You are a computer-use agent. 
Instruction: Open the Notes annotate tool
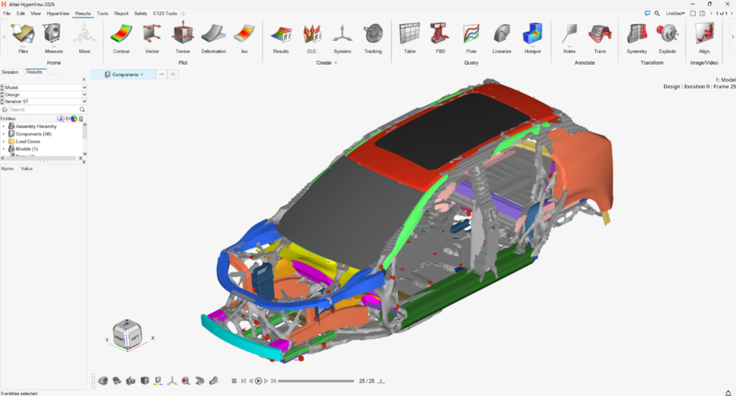click(569, 37)
